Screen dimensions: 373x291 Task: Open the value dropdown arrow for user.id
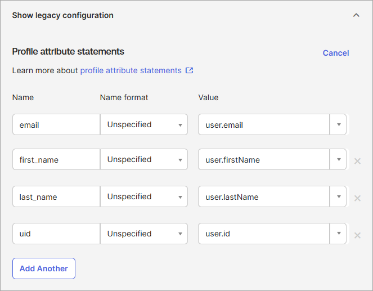[x=338, y=234]
